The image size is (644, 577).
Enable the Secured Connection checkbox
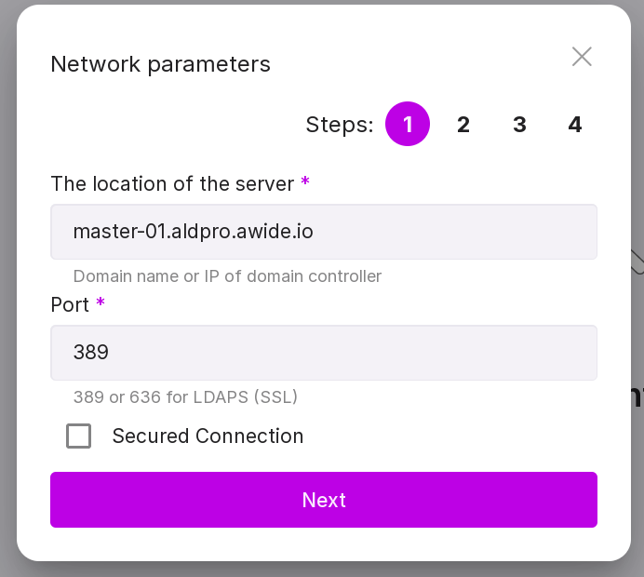point(79,436)
